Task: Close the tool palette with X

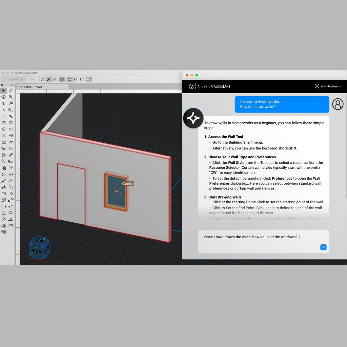Action: point(2,85)
